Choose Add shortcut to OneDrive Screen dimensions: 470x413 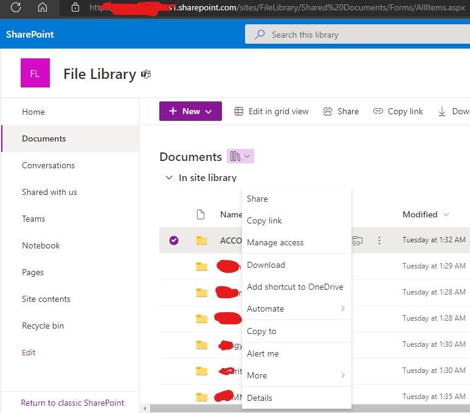coord(297,287)
